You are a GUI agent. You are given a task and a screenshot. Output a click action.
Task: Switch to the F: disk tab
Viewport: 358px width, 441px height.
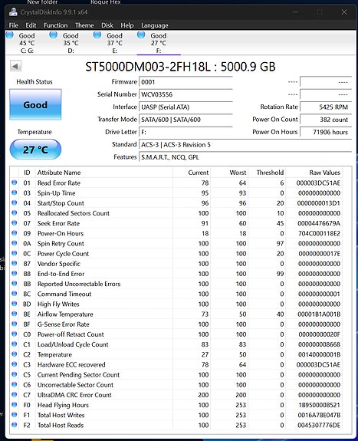click(159, 43)
